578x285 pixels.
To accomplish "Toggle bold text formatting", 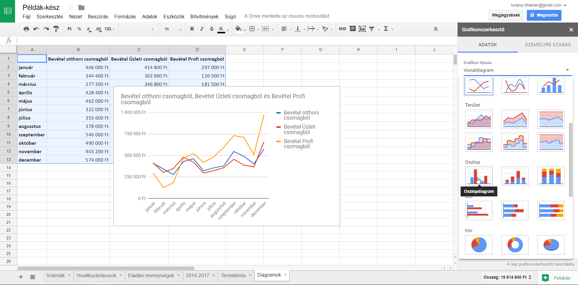I will [x=192, y=29].
